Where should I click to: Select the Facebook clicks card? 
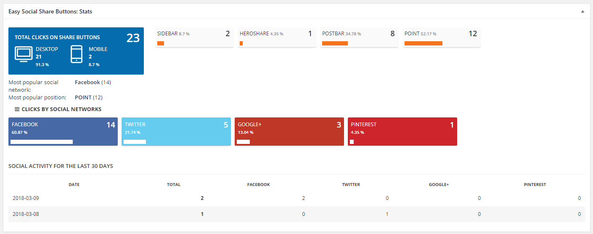tap(63, 131)
